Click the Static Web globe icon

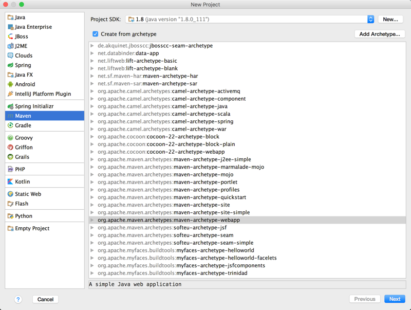pos(10,194)
